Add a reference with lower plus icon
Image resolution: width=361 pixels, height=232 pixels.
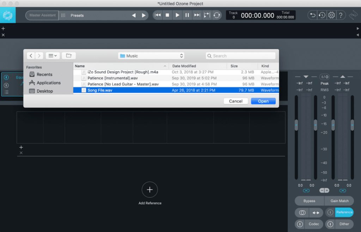[21, 147]
